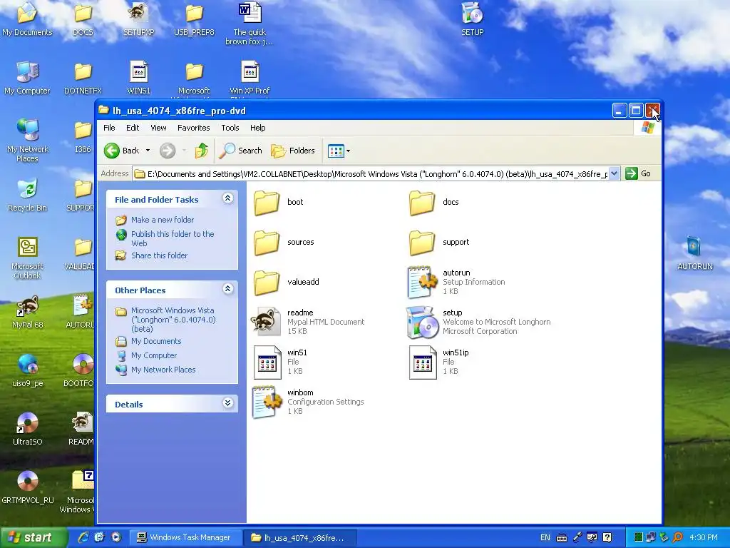This screenshot has height=548, width=730.
Task: Open the Back history dropdown arrow
Action: (x=148, y=151)
